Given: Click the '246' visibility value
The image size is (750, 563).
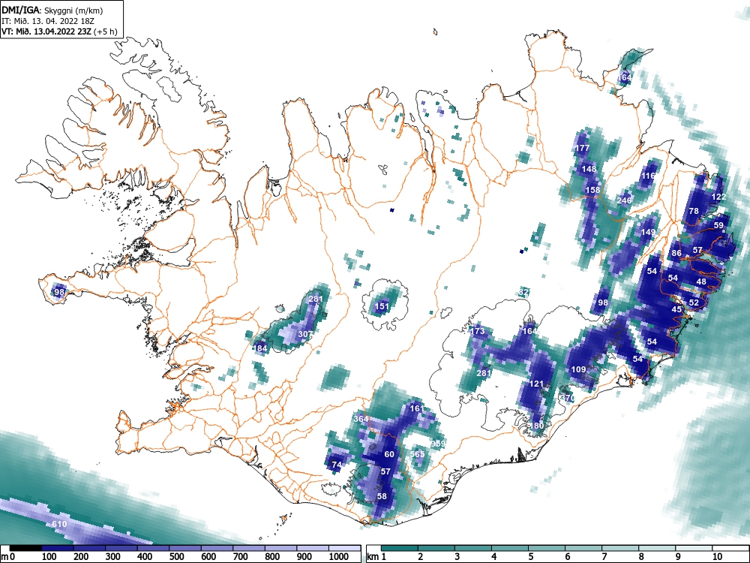Looking at the screenshot, I should pyautogui.click(x=624, y=200).
